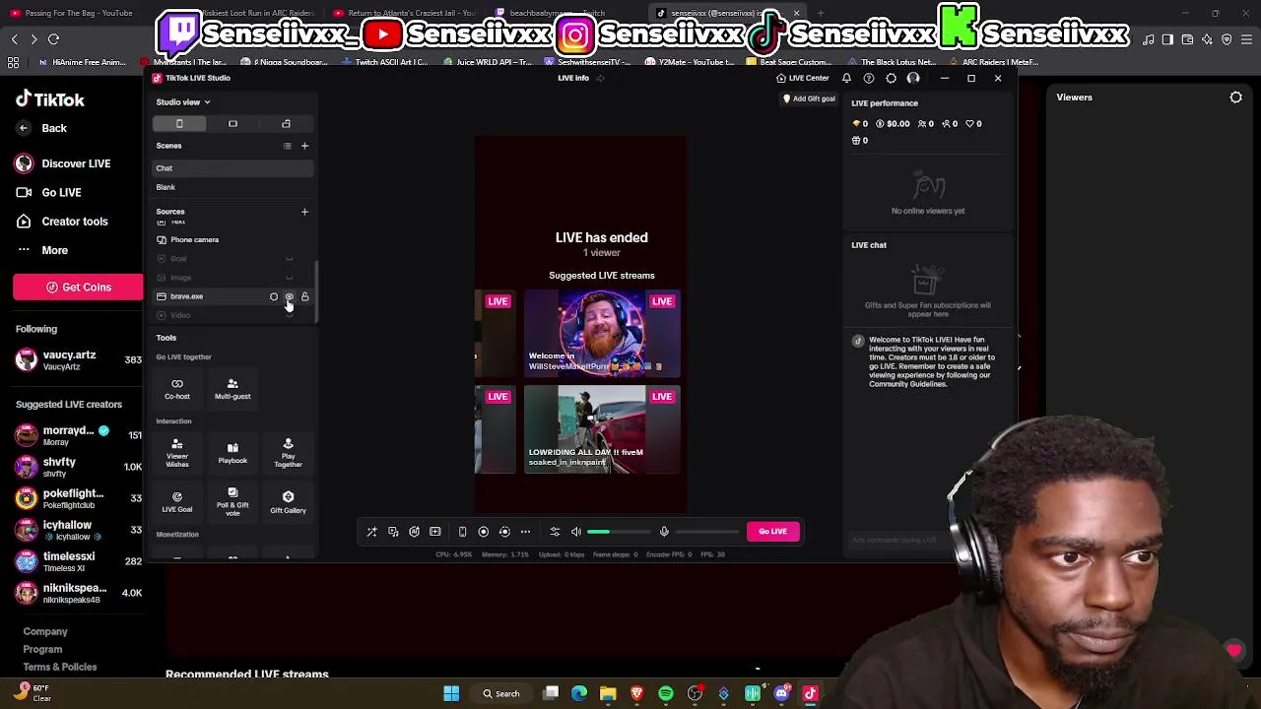The height and width of the screenshot is (709, 1261).
Task: Open vaucy.artz following profile
Action: tap(79, 360)
